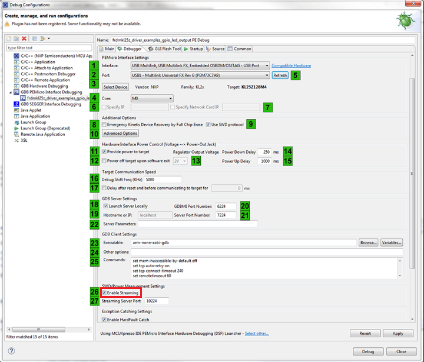The image size is (424, 362).
Task: Select Launch Group icon
Action: [x=16, y=122]
